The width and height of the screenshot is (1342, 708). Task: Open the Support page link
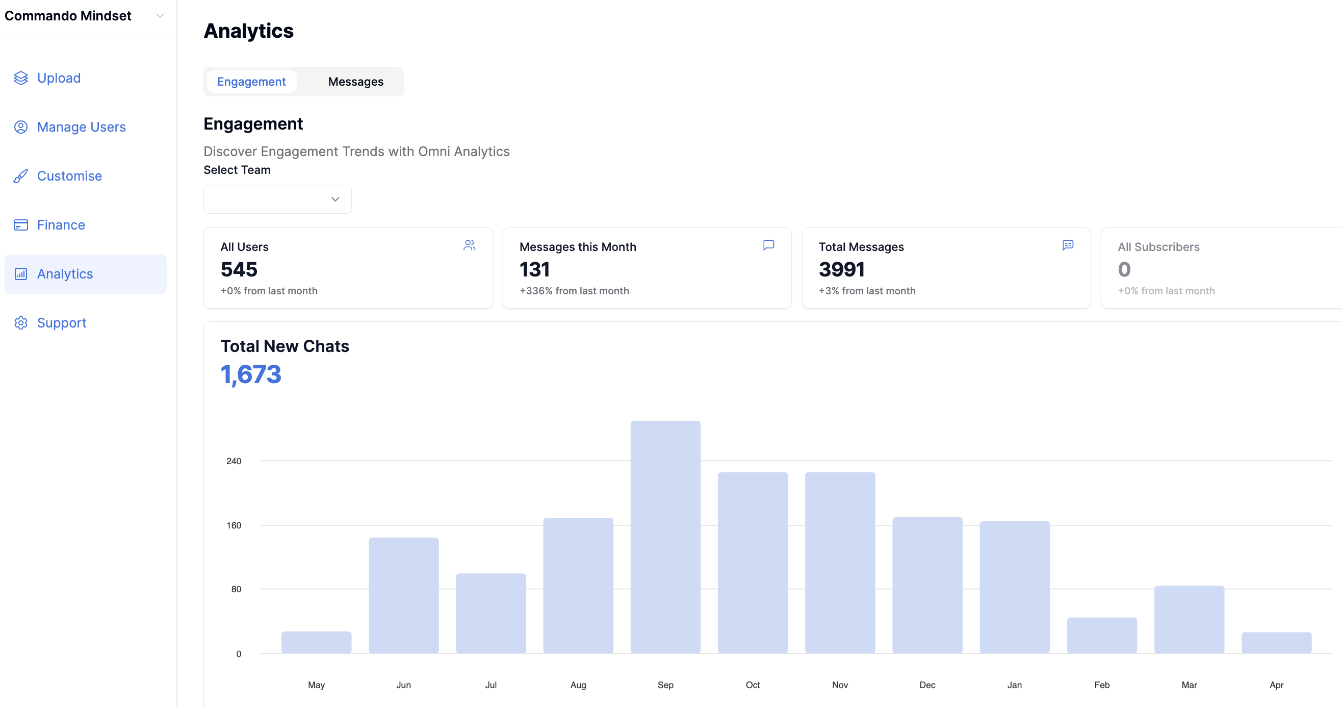click(62, 323)
